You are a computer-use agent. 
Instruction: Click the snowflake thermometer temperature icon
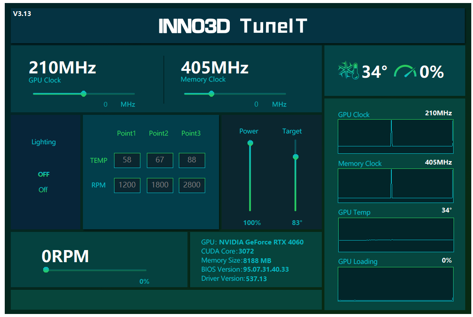click(348, 70)
